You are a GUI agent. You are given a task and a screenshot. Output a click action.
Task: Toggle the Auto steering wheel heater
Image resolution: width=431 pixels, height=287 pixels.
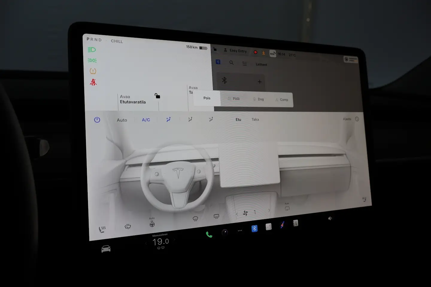152,223
